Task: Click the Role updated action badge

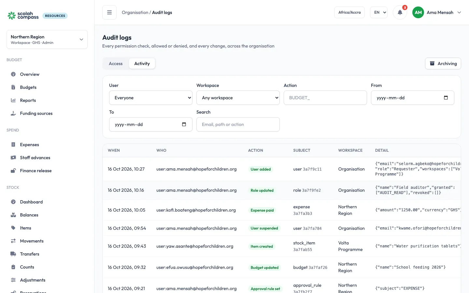Action: coord(262,190)
